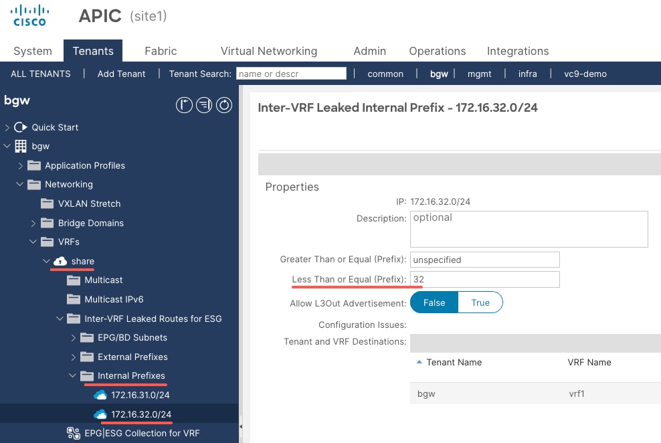Collapse the Internal Prefixes node
The image size is (661, 443).
[x=72, y=375]
